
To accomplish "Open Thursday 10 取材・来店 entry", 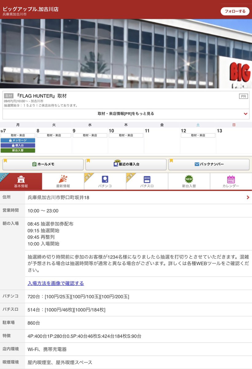I will click(x=126, y=135).
